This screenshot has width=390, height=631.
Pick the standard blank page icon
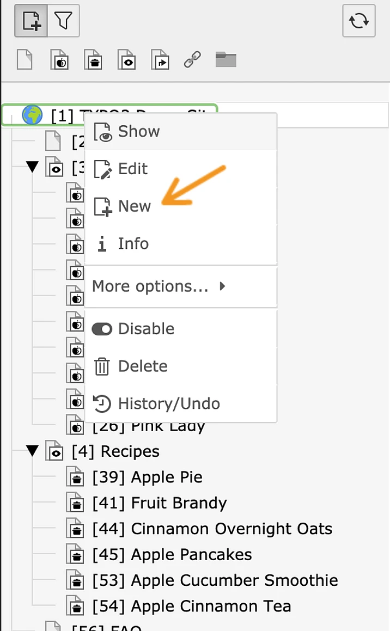pos(25,60)
